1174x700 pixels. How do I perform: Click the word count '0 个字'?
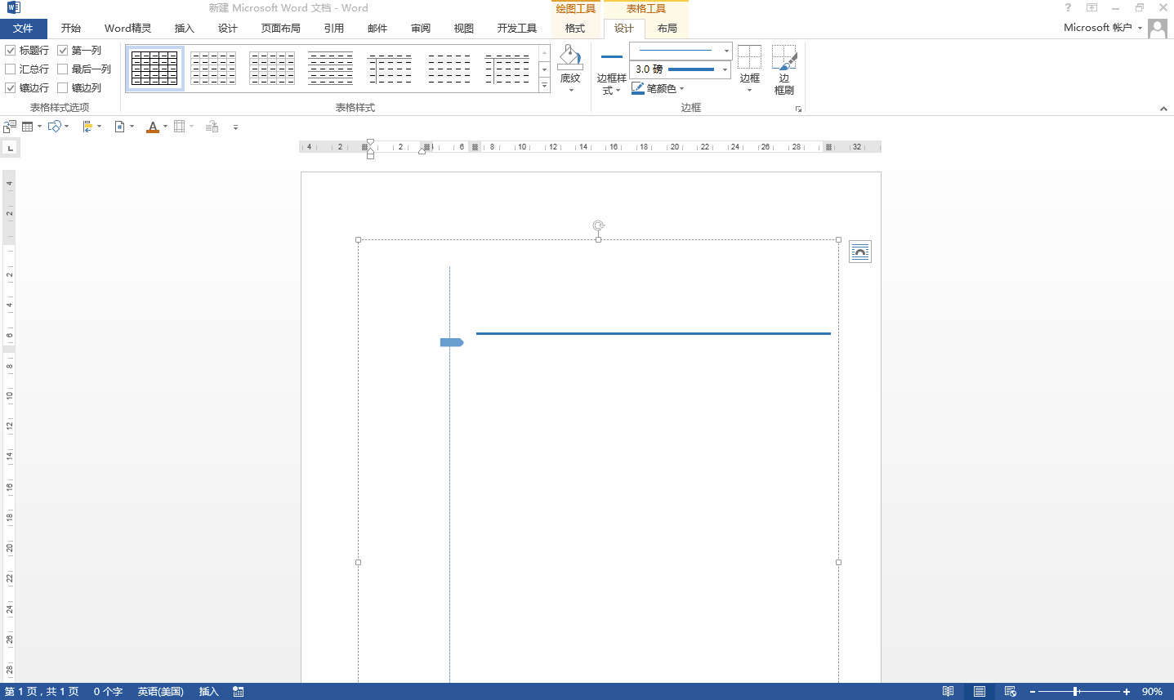(x=108, y=692)
